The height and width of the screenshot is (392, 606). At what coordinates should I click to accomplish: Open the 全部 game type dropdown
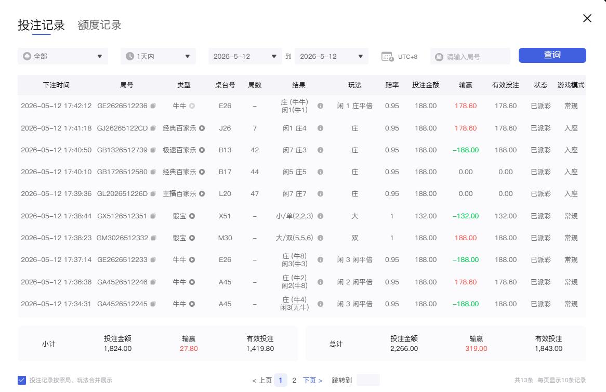point(62,57)
